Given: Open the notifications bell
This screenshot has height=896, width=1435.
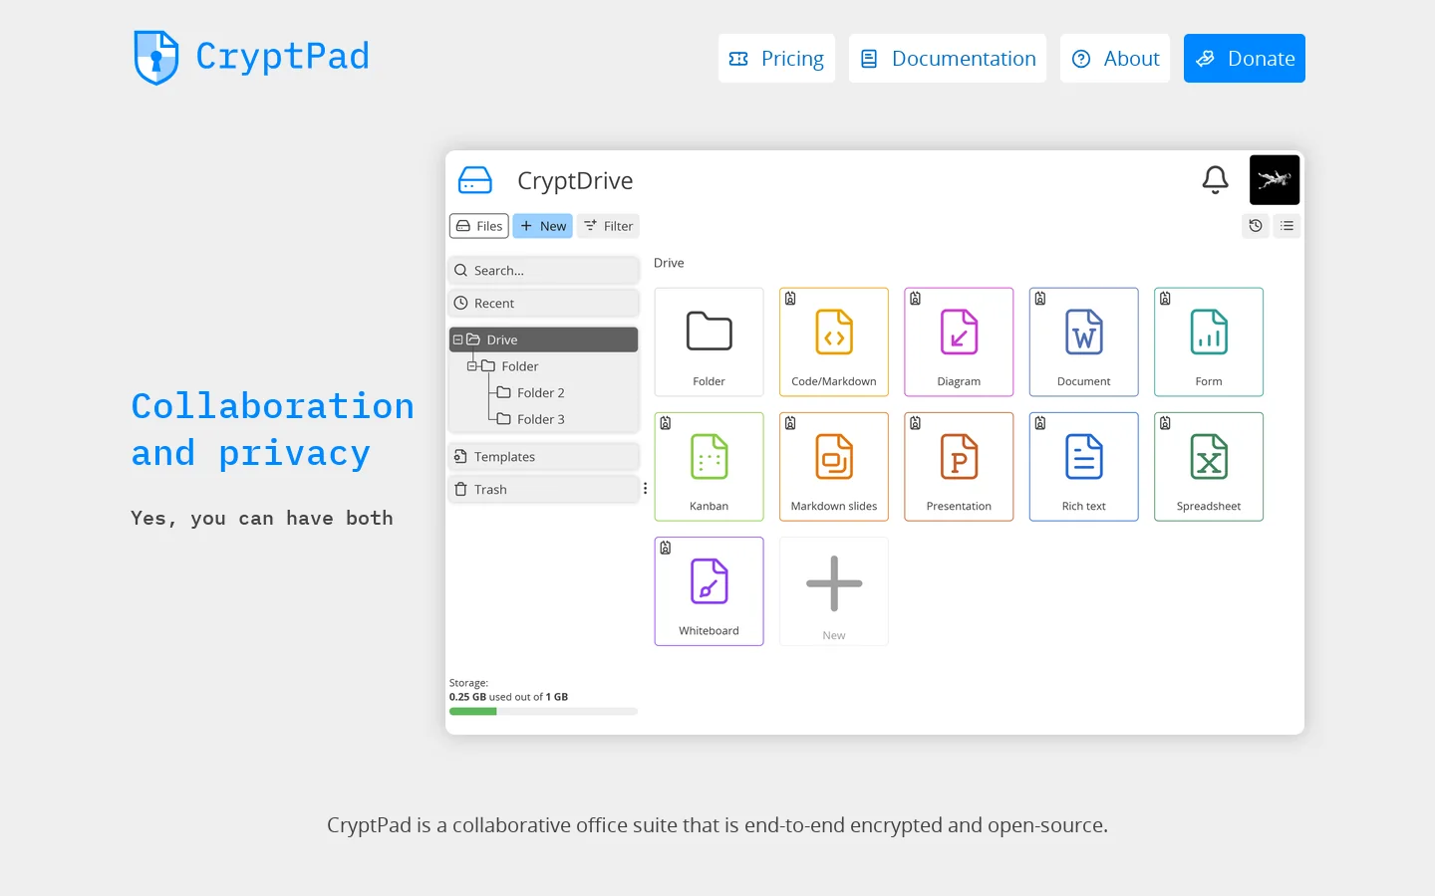Looking at the screenshot, I should pyautogui.click(x=1215, y=180).
